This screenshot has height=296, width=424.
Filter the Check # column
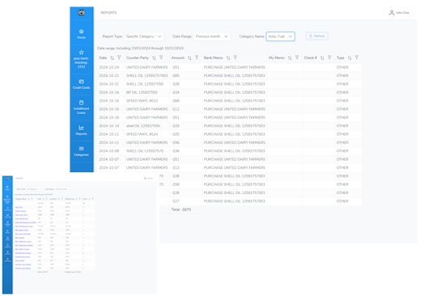tap(329, 57)
